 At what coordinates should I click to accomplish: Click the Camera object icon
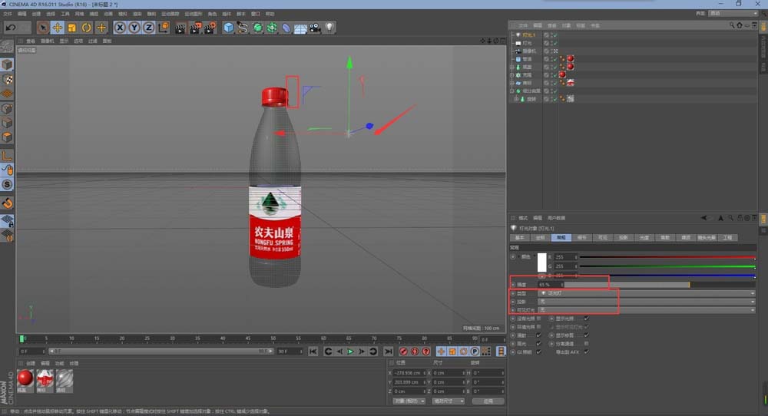pyautogui.click(x=315, y=28)
